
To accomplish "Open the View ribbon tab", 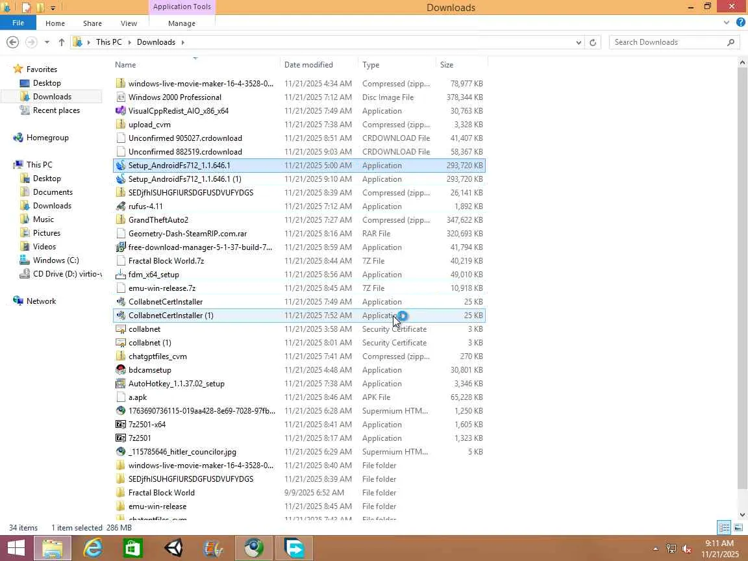I will click(129, 23).
